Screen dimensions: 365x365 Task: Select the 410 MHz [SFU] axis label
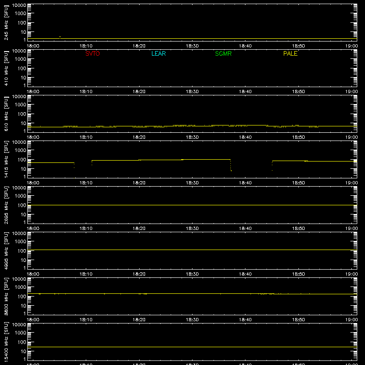[6, 68]
